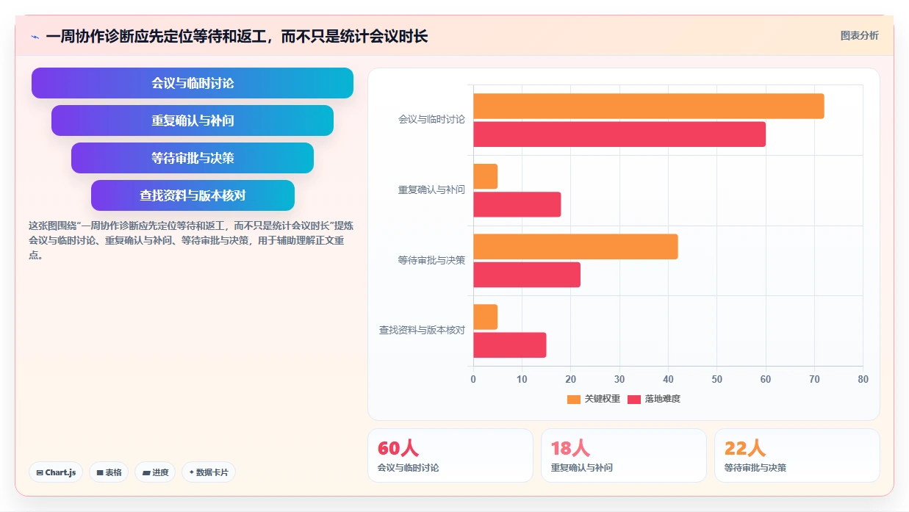This screenshot has height=512, width=909.
Task: Click the 60人 data card
Action: coord(450,455)
